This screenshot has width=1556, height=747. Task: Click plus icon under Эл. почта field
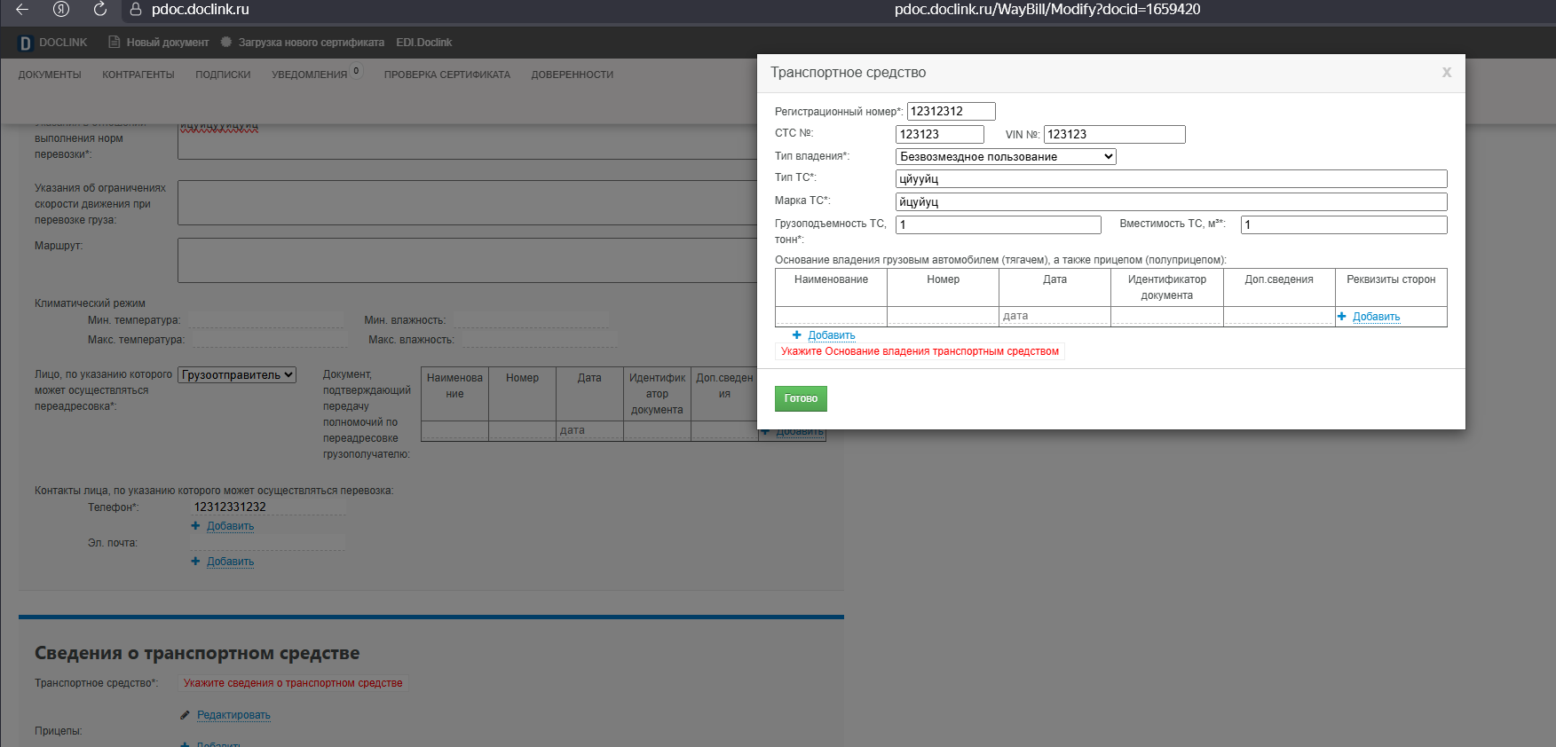[195, 561]
